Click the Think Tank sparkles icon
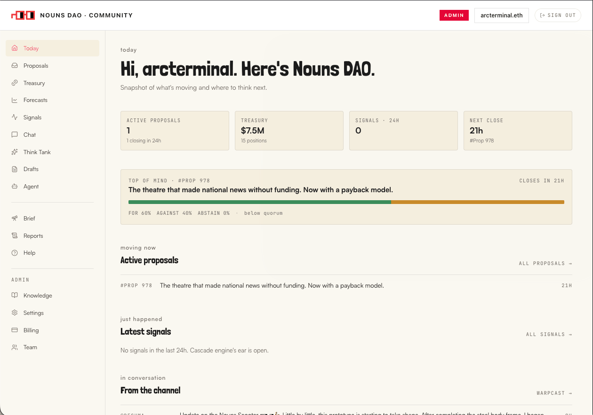The image size is (593, 415). 15,152
